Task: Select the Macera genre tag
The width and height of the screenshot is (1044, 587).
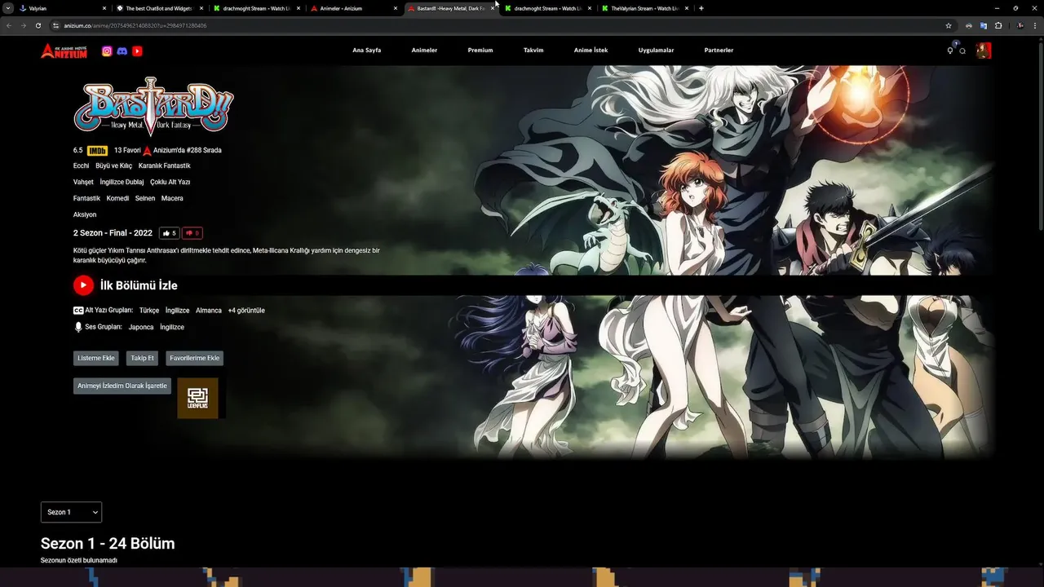Action: pos(172,198)
